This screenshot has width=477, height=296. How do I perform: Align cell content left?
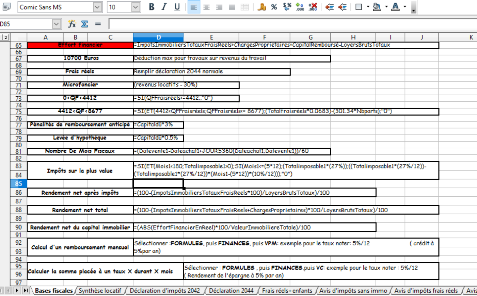[x=193, y=7]
